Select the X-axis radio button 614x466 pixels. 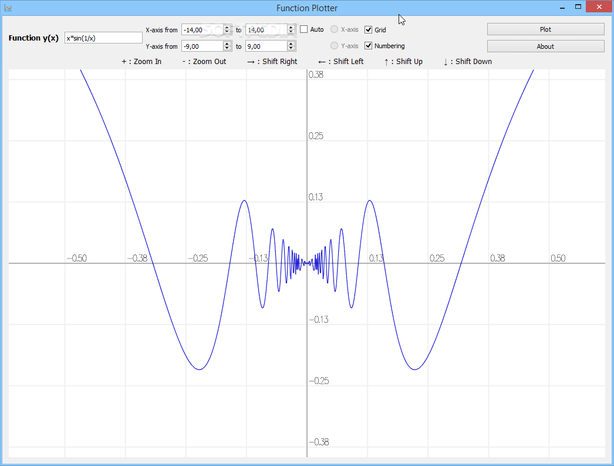point(334,29)
